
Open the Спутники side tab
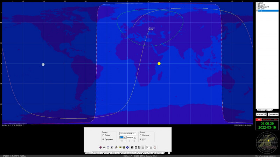click(261, 110)
